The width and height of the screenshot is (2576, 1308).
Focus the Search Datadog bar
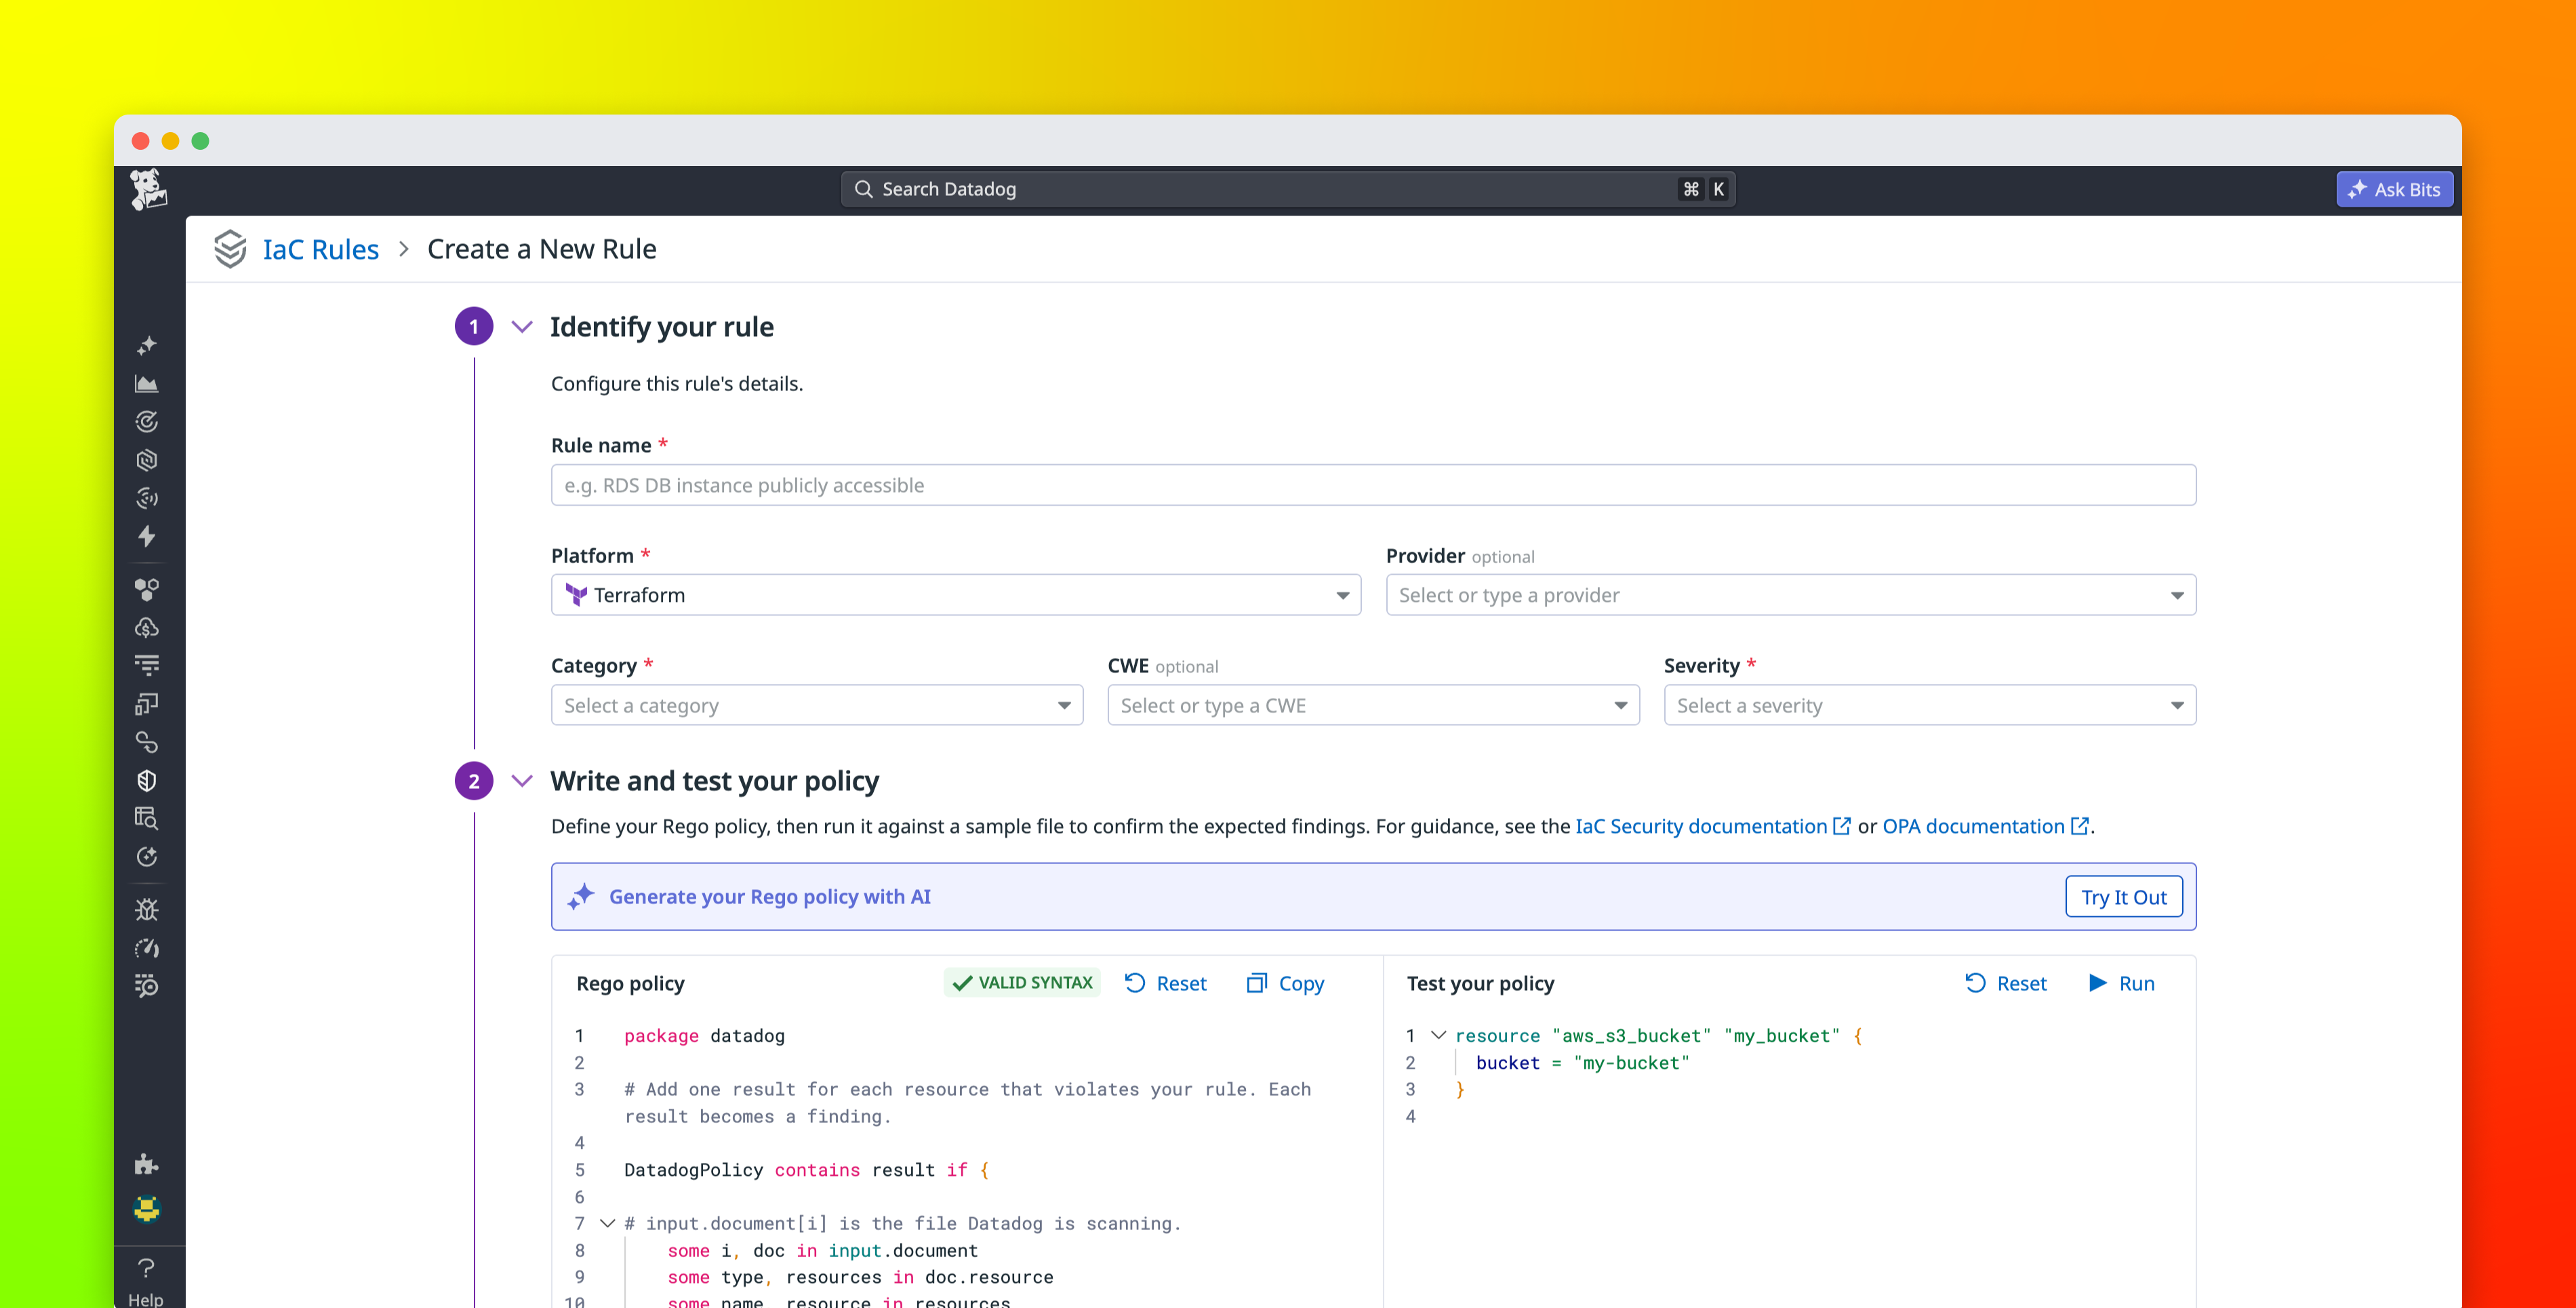coord(1288,189)
